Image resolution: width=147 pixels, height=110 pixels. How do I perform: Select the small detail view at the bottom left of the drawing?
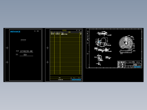tap(99, 64)
